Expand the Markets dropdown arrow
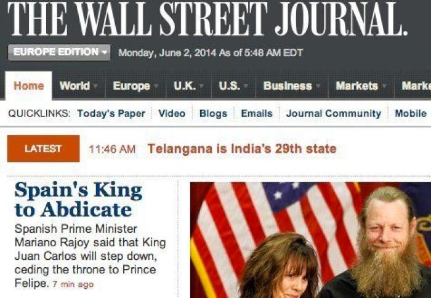 pyautogui.click(x=384, y=86)
